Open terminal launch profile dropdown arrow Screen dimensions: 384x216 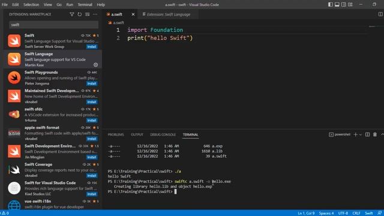[360, 134]
